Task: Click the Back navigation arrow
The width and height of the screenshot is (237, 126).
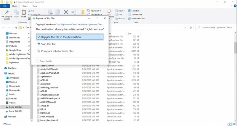Action: (x=4, y=28)
